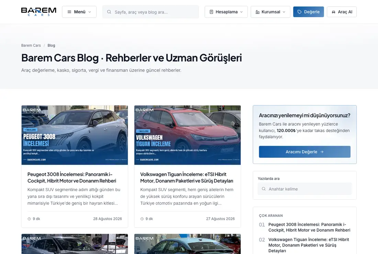
Task: Open popular item 01 Peugeot 3008 İncelemesi
Action: click(x=309, y=227)
